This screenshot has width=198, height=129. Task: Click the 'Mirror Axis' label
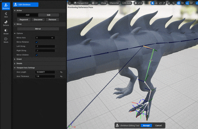tap(21, 37)
